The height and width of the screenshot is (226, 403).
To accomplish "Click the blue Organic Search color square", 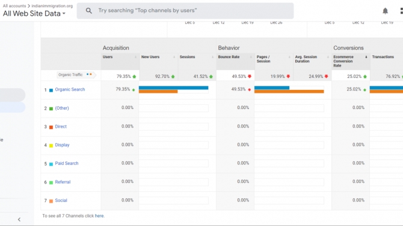I will (51, 90).
